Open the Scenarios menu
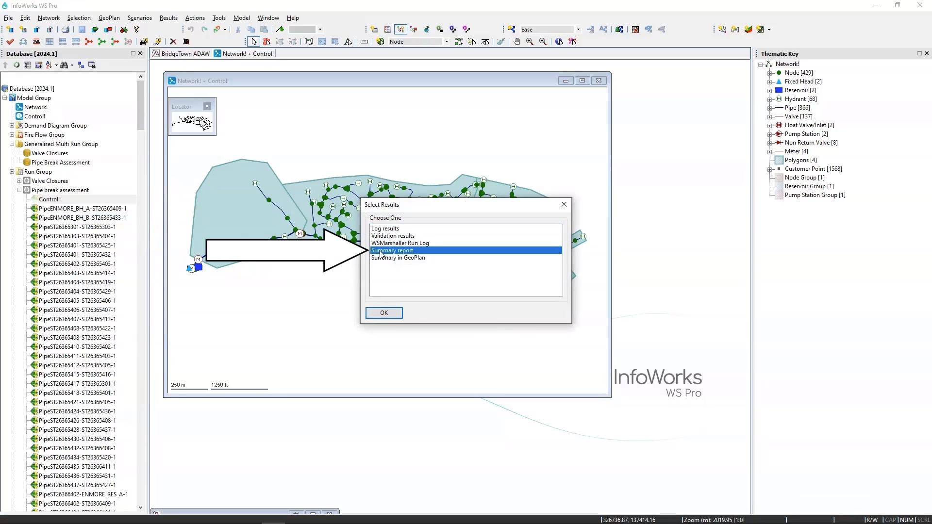This screenshot has width=932, height=524. 140,18
